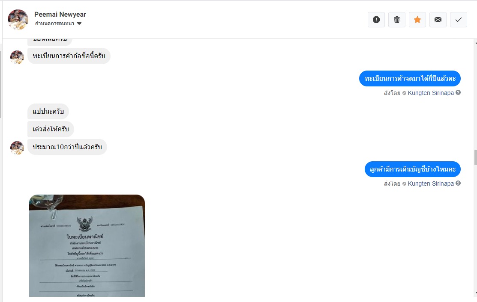Click the scrollbar down arrow at bottom
Viewport: 477px width, 302px height.
click(475, 293)
